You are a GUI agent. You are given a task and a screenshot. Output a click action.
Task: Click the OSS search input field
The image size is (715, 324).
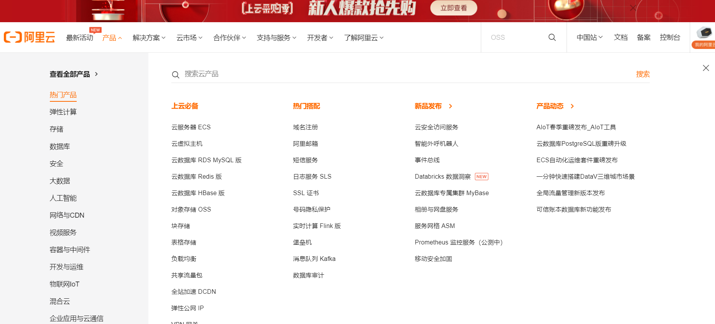coord(516,37)
